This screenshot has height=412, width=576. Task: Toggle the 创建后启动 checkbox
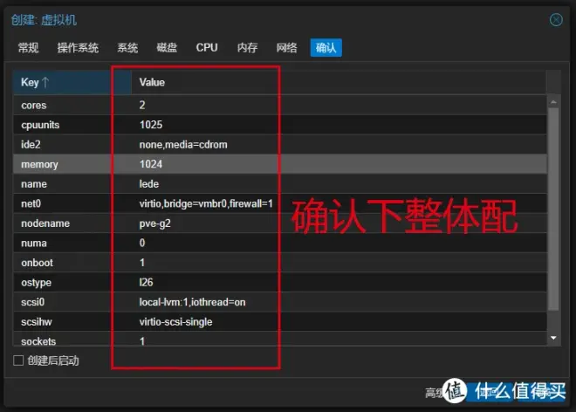(18, 360)
